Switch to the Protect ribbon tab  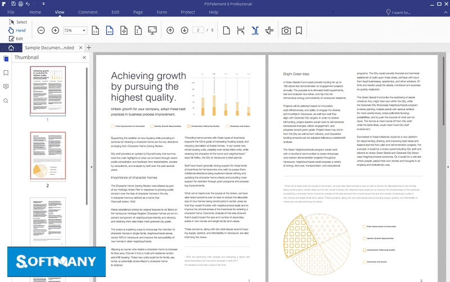click(188, 12)
